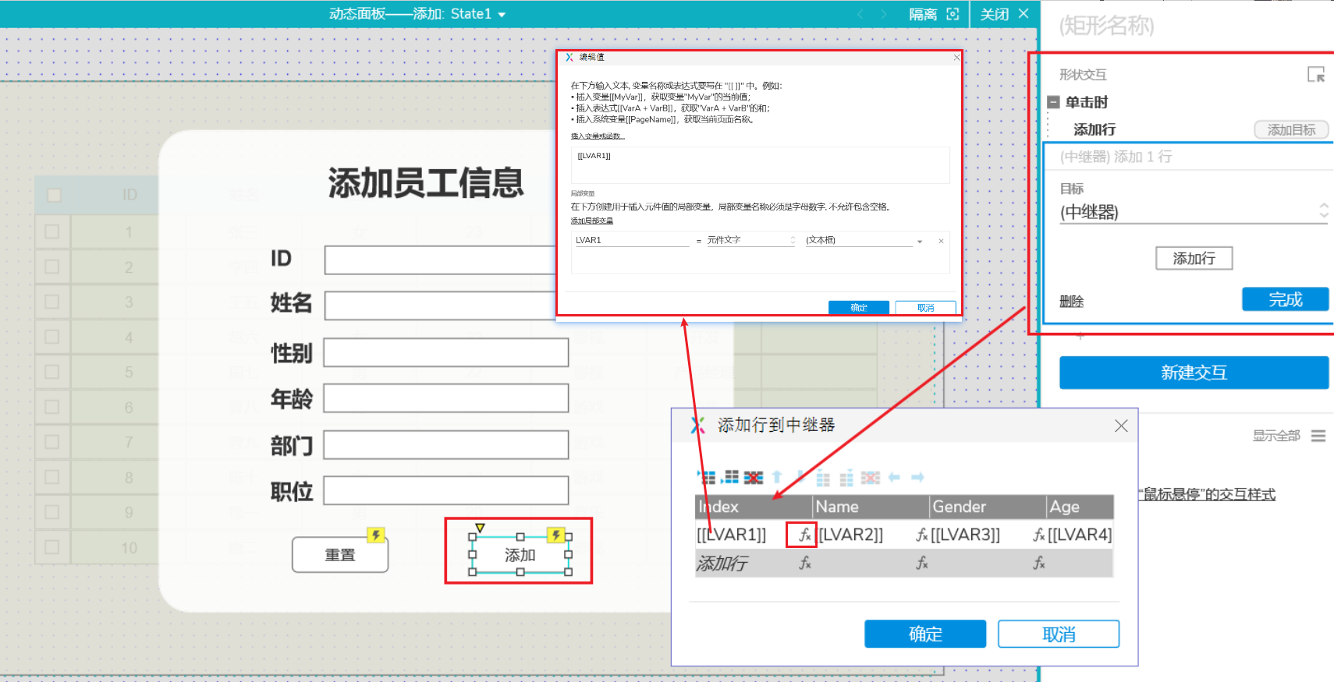Open the State1 dropdown in panel title
This screenshot has width=1334, height=682.
(x=502, y=15)
